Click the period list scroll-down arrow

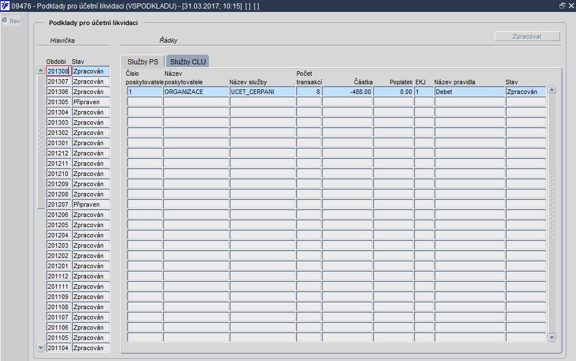coord(41,347)
